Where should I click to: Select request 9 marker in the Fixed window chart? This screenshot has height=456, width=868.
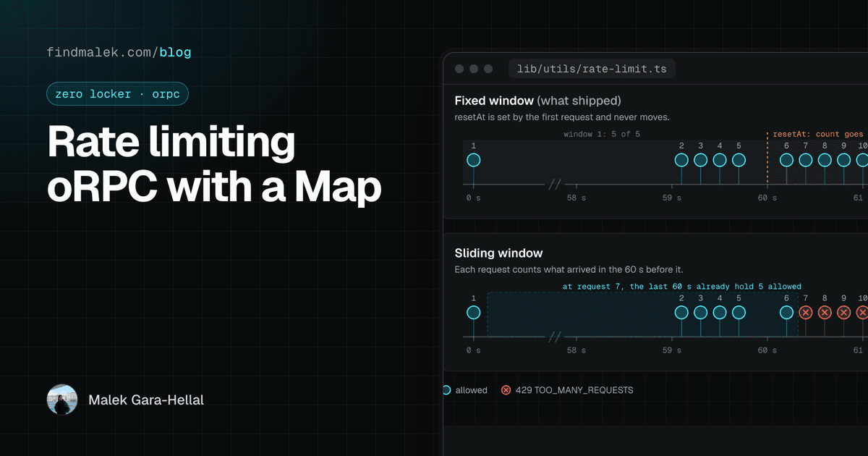tap(843, 160)
